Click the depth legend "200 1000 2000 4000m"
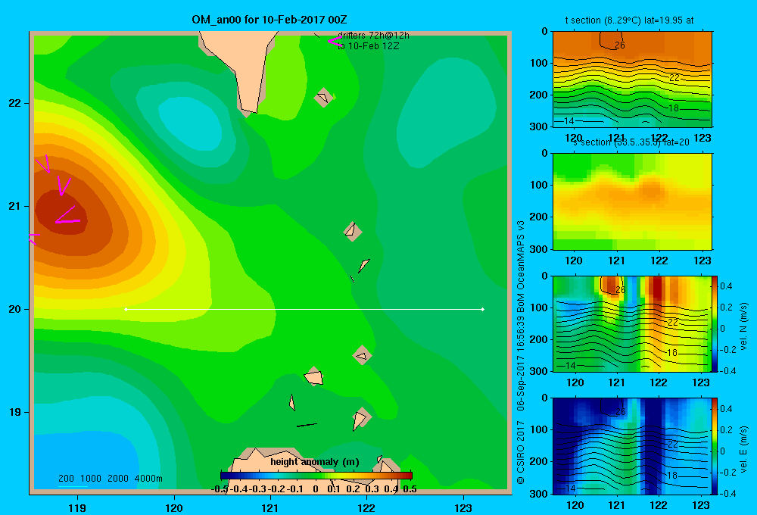 point(110,479)
